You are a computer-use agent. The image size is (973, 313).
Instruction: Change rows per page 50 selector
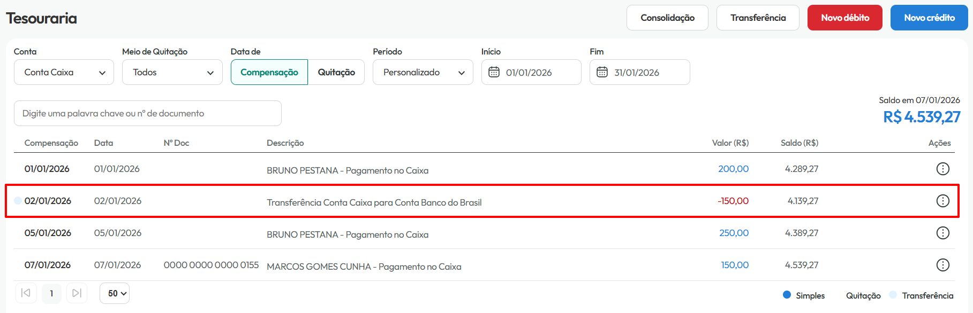coord(115,293)
